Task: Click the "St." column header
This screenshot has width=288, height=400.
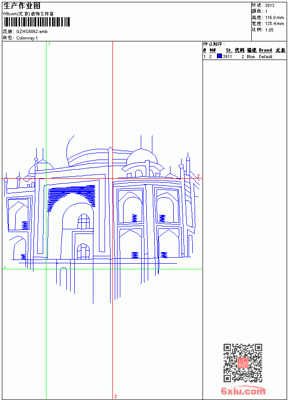Action: click(x=229, y=50)
